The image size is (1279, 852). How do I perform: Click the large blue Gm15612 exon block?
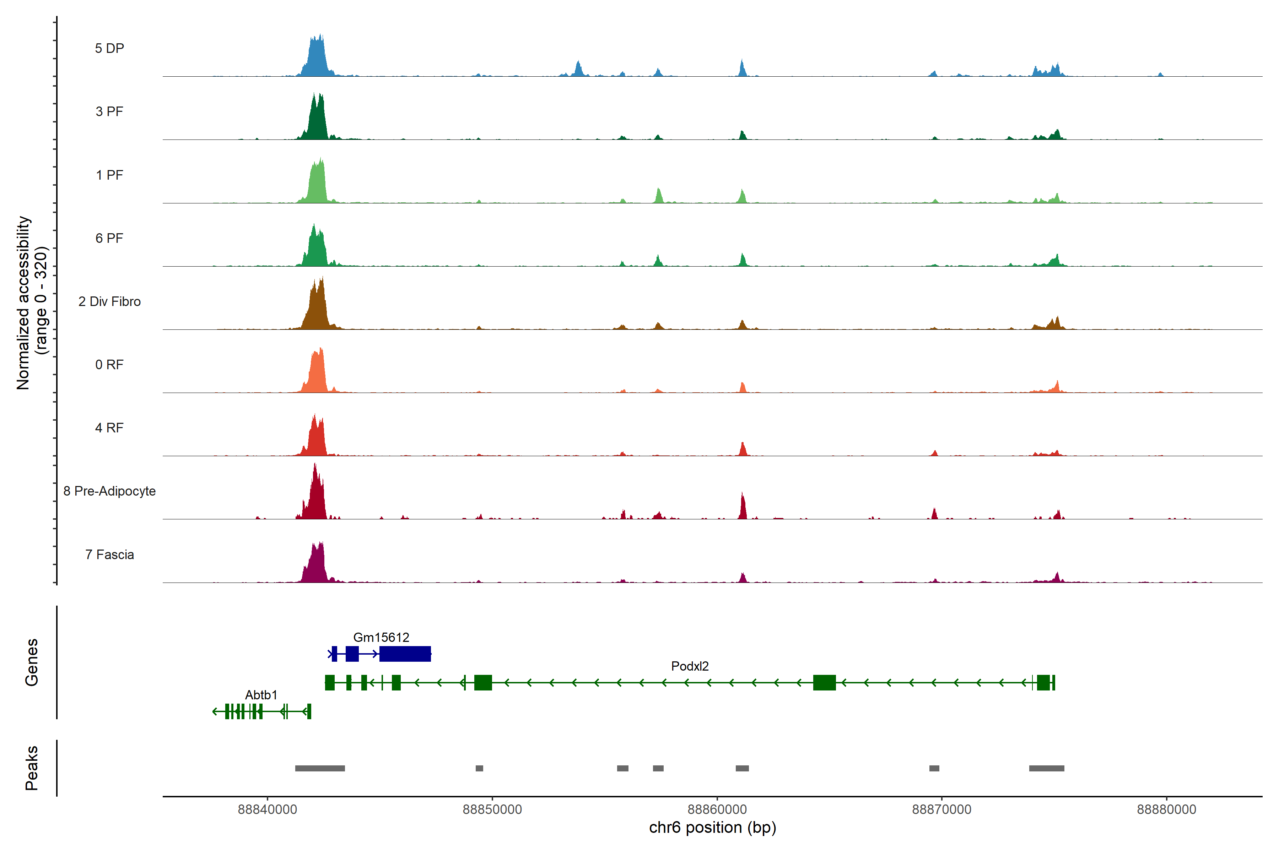(x=405, y=654)
